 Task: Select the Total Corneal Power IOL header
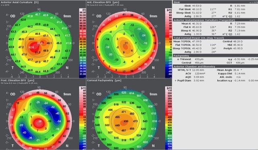215,38
